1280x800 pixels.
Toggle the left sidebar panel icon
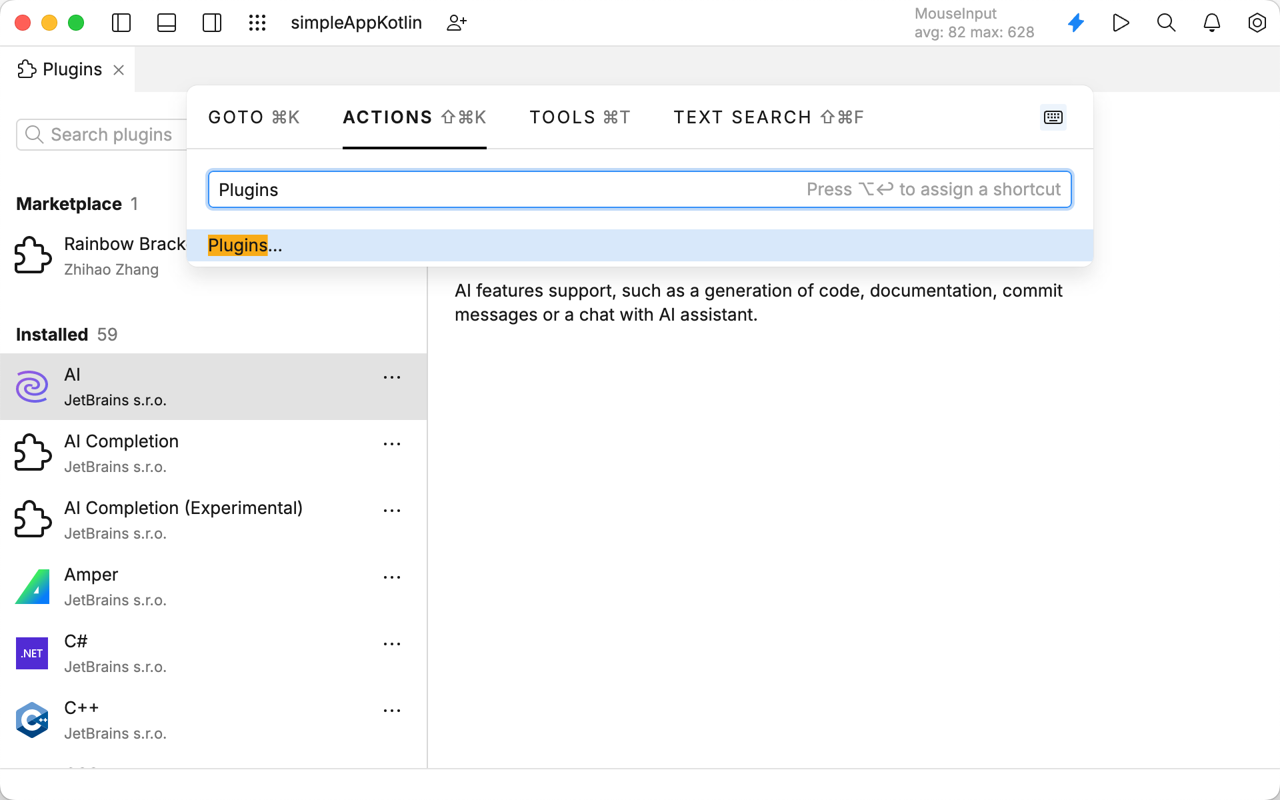pyautogui.click(x=121, y=22)
